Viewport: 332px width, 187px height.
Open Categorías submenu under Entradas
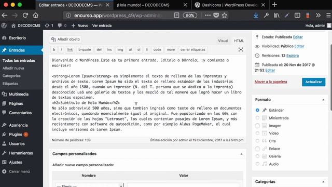coord(11,76)
